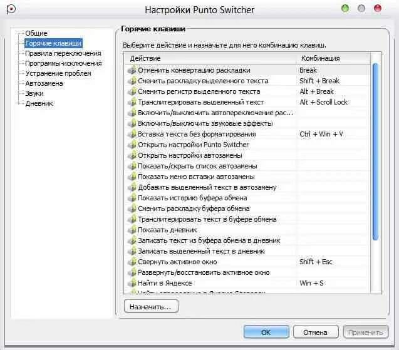
Task: Click the icon beside 'Показать историю буфера обмена'
Action: point(132,198)
